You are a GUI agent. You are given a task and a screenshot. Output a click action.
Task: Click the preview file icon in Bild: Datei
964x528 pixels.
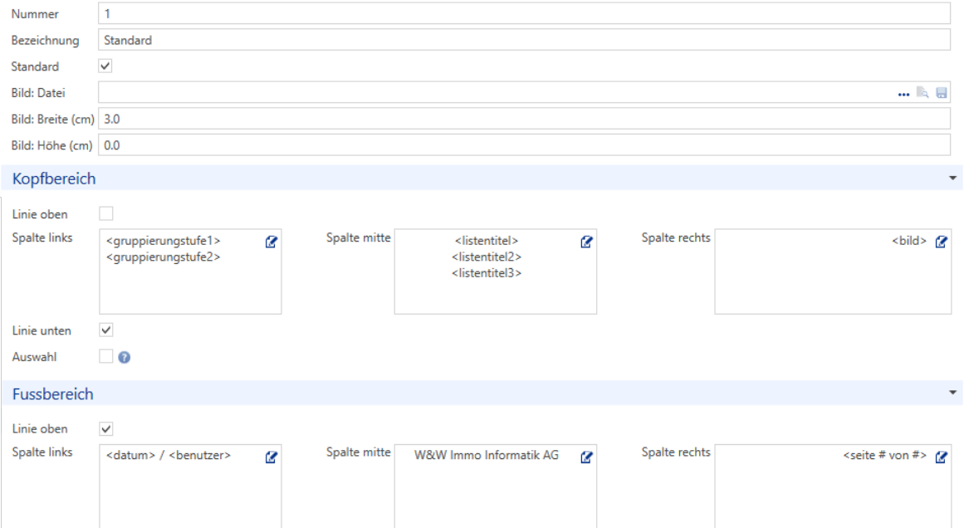click(922, 93)
